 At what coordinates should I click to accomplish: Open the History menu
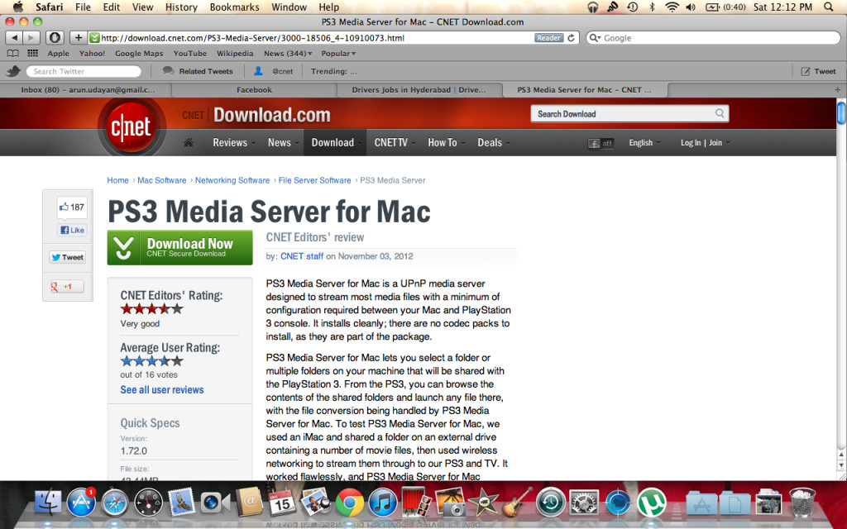click(181, 7)
